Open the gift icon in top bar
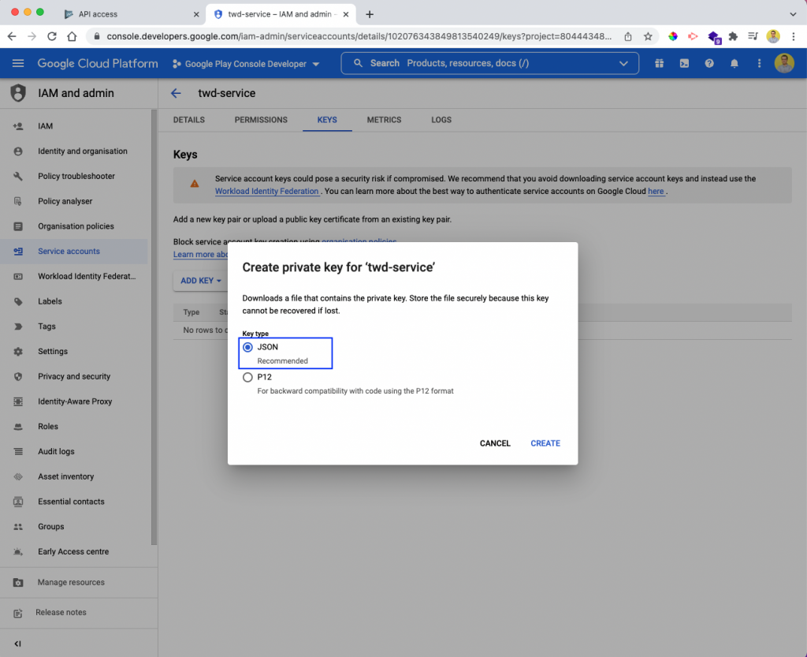Image resolution: width=807 pixels, height=657 pixels. [660, 63]
